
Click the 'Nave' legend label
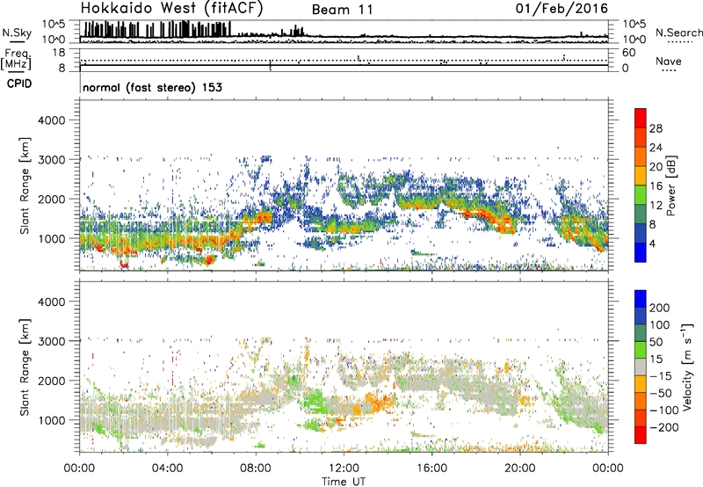pos(669,61)
